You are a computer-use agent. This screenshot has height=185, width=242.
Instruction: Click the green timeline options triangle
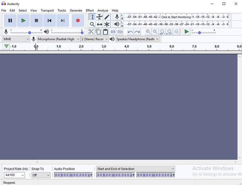click(6, 46)
